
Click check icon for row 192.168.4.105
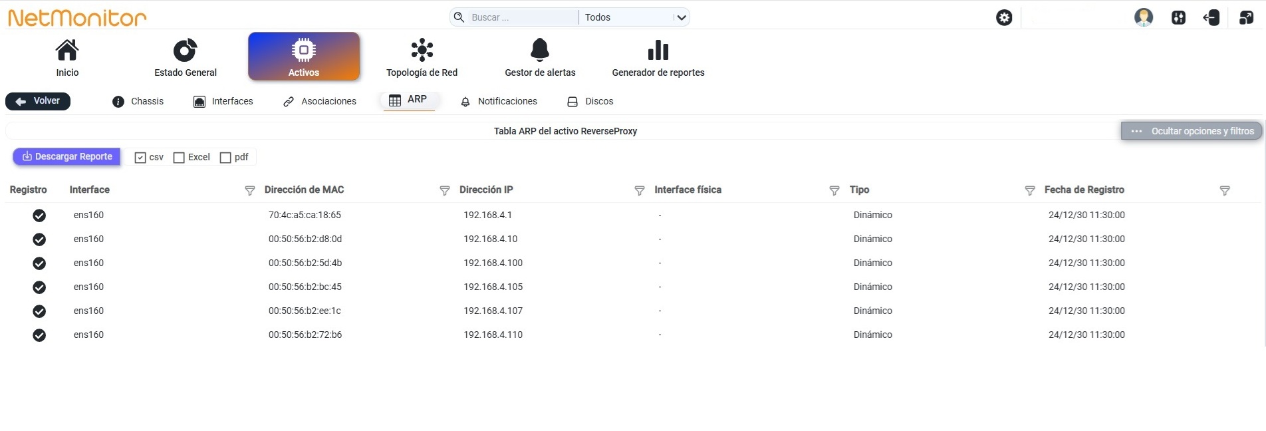[39, 287]
